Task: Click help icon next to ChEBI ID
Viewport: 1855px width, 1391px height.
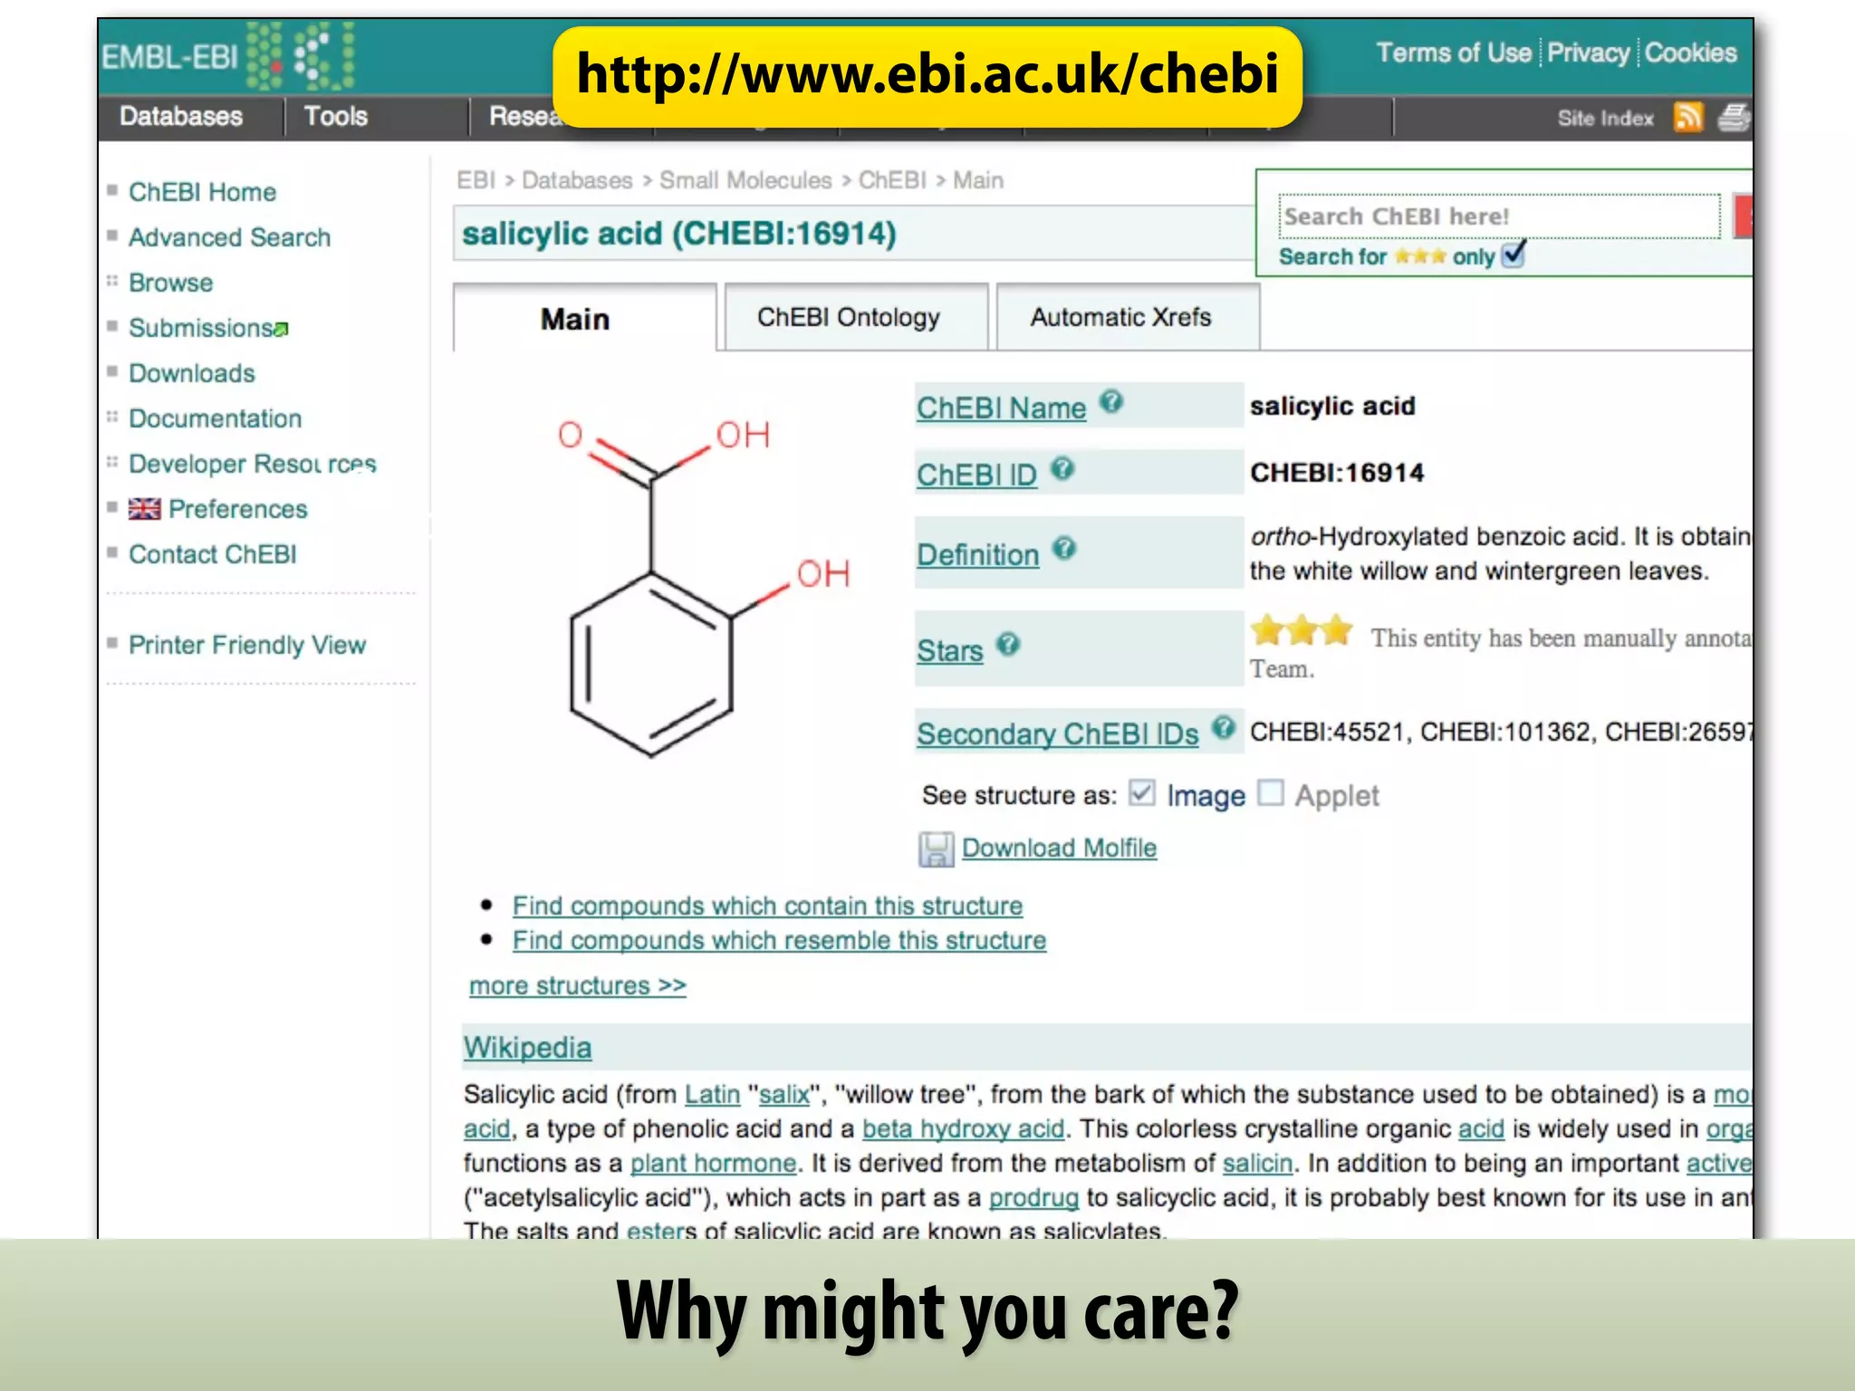Action: (1062, 468)
